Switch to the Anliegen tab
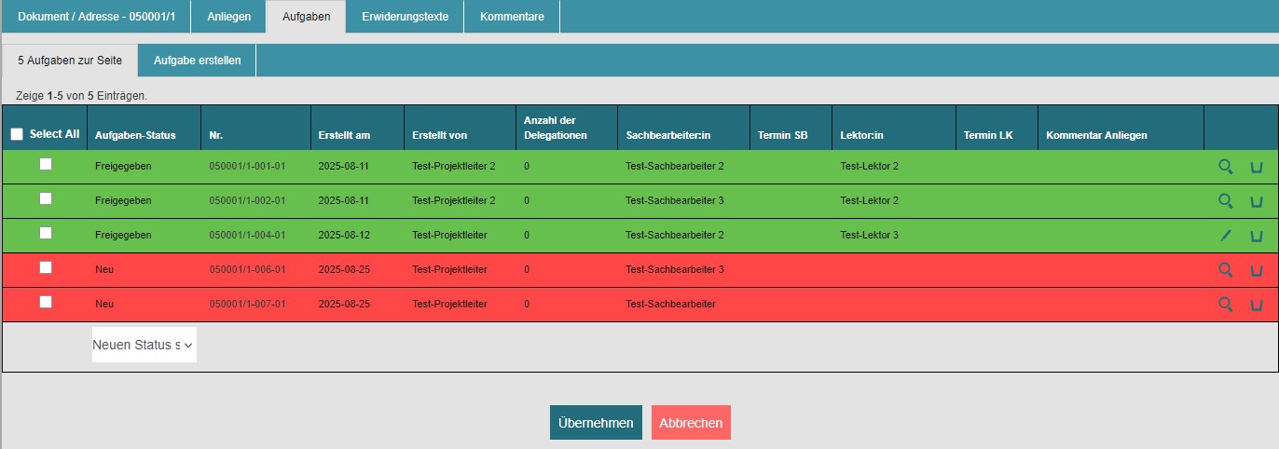The width and height of the screenshot is (1279, 449). coord(228,17)
